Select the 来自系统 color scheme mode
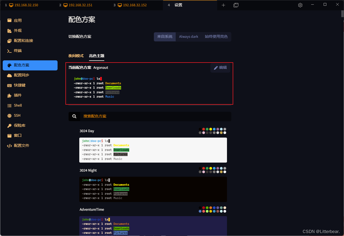Image resolution: width=344 pixels, height=236 pixels. point(165,36)
